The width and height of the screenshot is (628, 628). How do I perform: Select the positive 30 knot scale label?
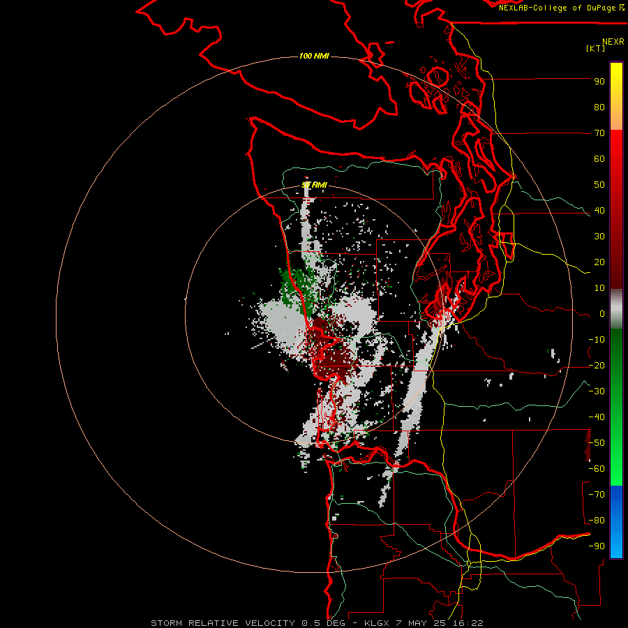[599, 237]
